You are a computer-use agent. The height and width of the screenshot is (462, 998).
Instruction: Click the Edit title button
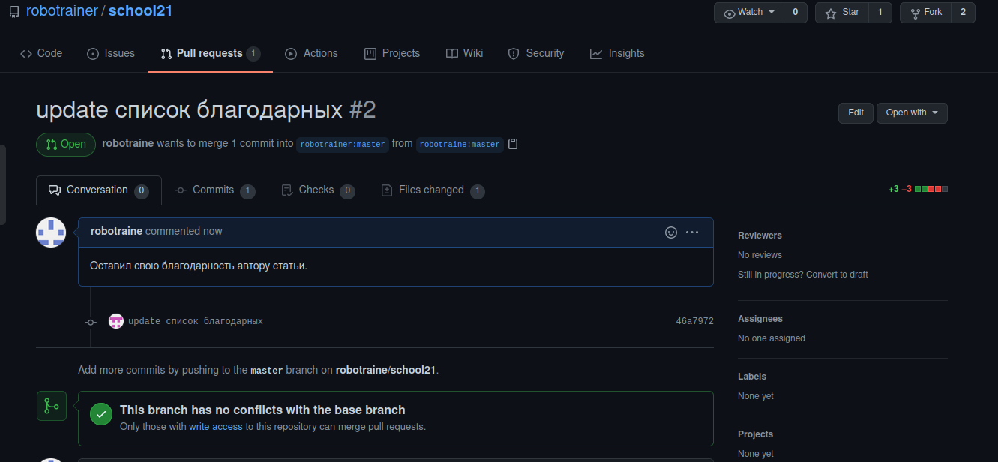(x=856, y=112)
